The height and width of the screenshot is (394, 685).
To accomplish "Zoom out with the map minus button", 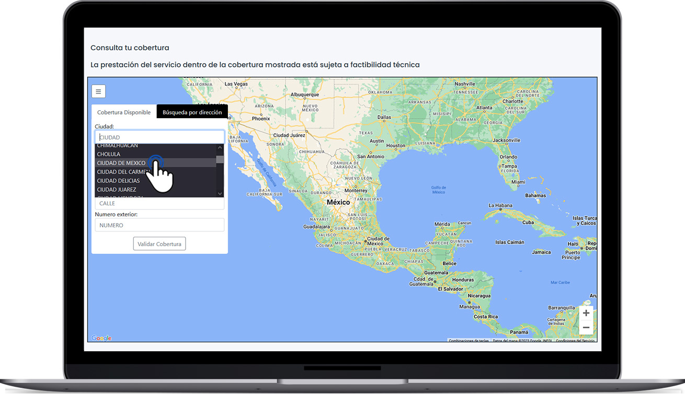I will 586,328.
